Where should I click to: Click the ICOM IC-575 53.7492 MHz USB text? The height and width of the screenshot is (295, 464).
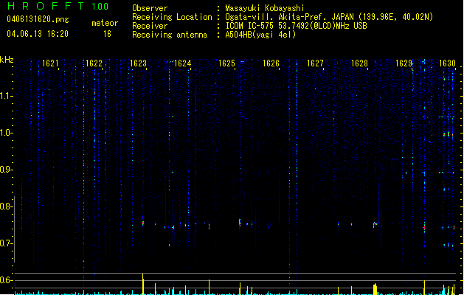(296, 26)
